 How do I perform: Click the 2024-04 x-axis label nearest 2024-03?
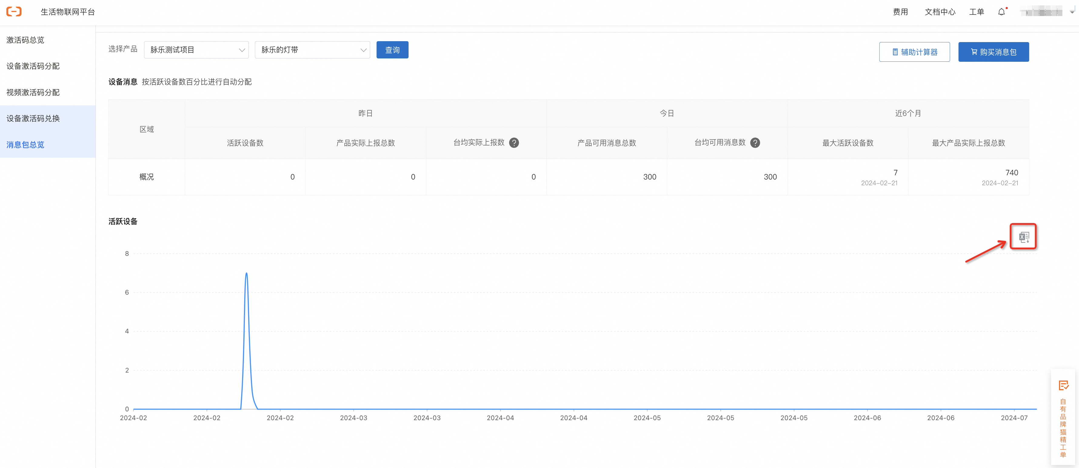coord(500,418)
